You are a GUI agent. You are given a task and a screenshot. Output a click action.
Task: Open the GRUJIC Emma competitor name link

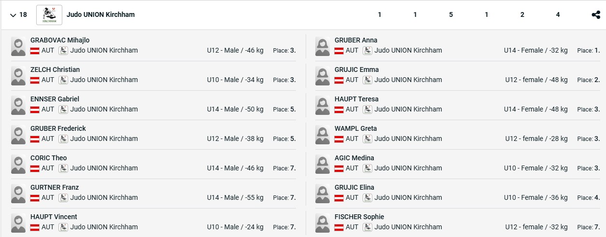click(356, 70)
